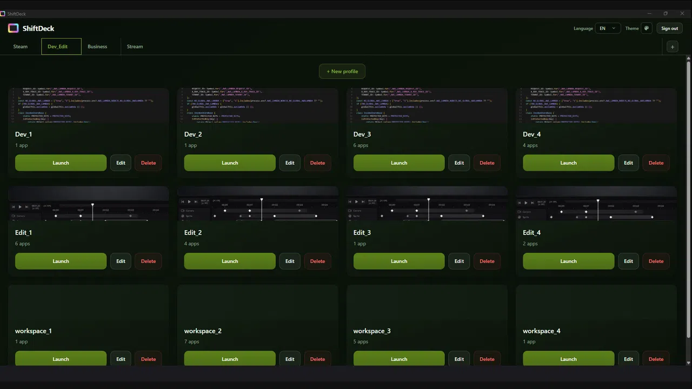This screenshot has width=692, height=389.
Task: Delete the Dev_1 profile
Action: tap(148, 163)
